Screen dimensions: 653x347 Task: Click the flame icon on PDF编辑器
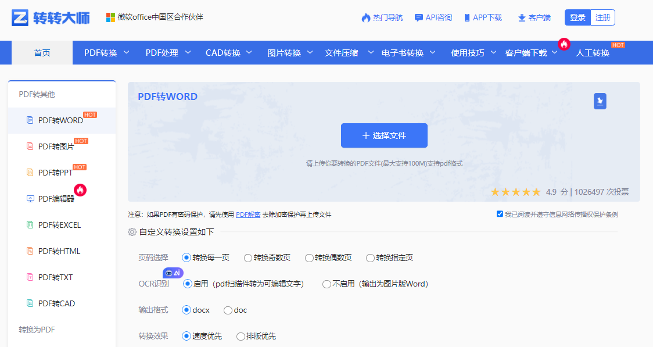(81, 189)
